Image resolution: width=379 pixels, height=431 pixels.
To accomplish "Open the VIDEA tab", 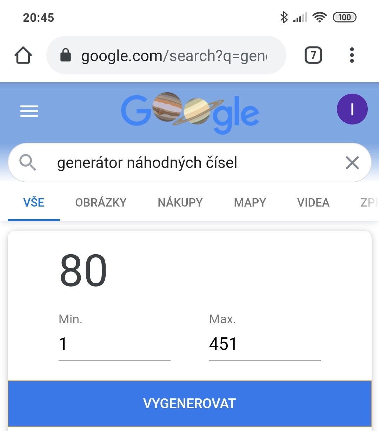I will point(313,203).
